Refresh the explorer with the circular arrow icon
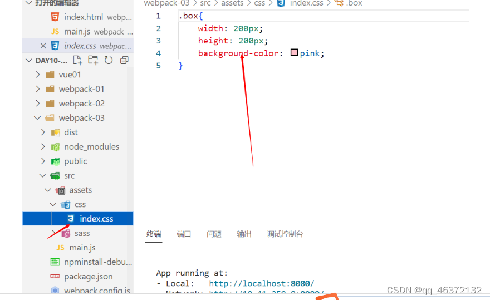 click(109, 60)
